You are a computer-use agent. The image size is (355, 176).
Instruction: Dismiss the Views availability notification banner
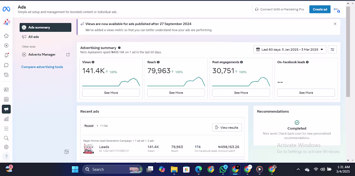335,24
